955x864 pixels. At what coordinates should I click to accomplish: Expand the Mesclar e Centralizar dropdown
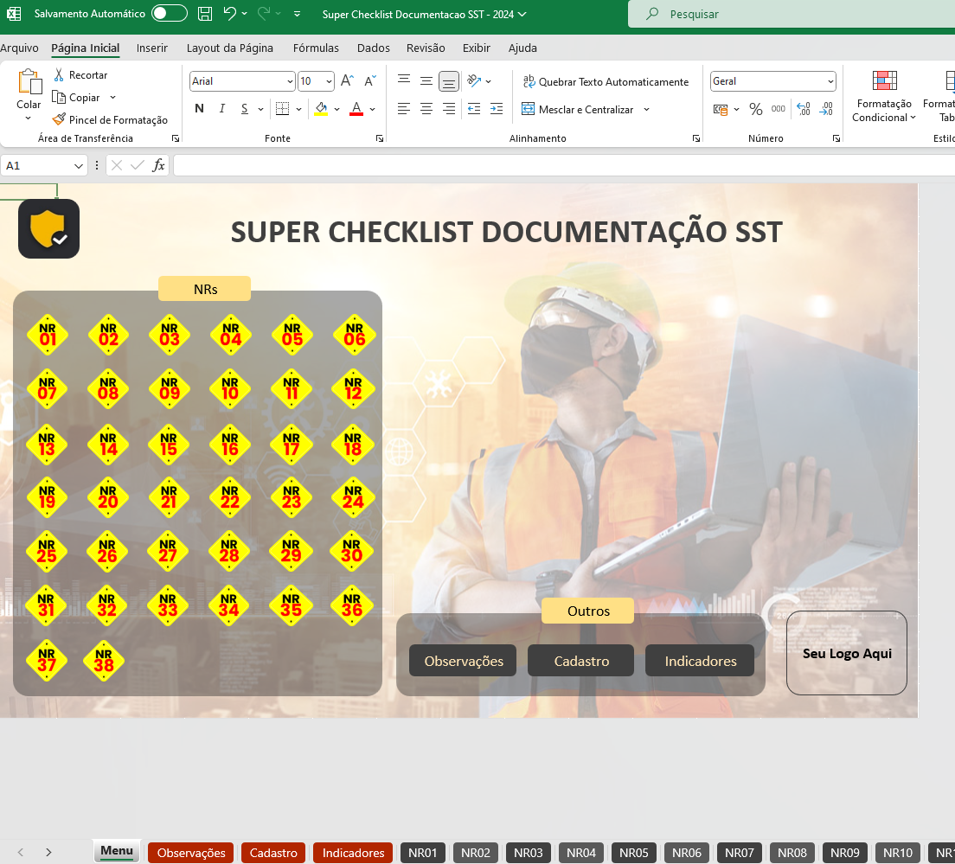pyautogui.click(x=645, y=110)
